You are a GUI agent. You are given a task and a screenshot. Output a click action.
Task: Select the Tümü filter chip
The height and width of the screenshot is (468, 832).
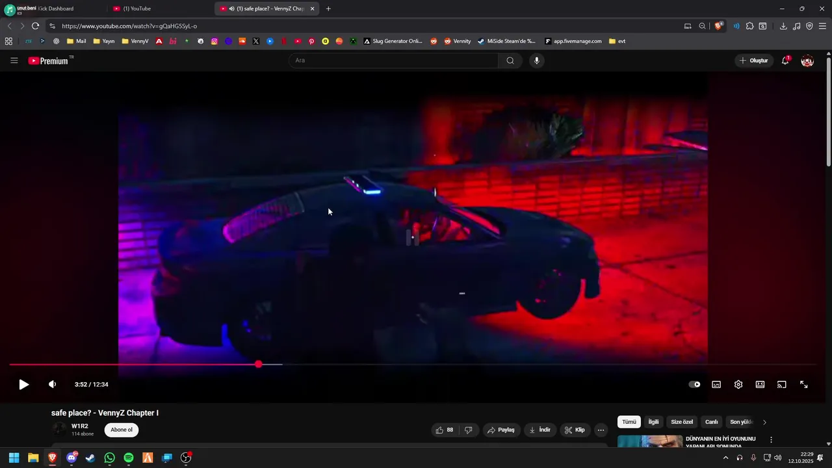629,422
